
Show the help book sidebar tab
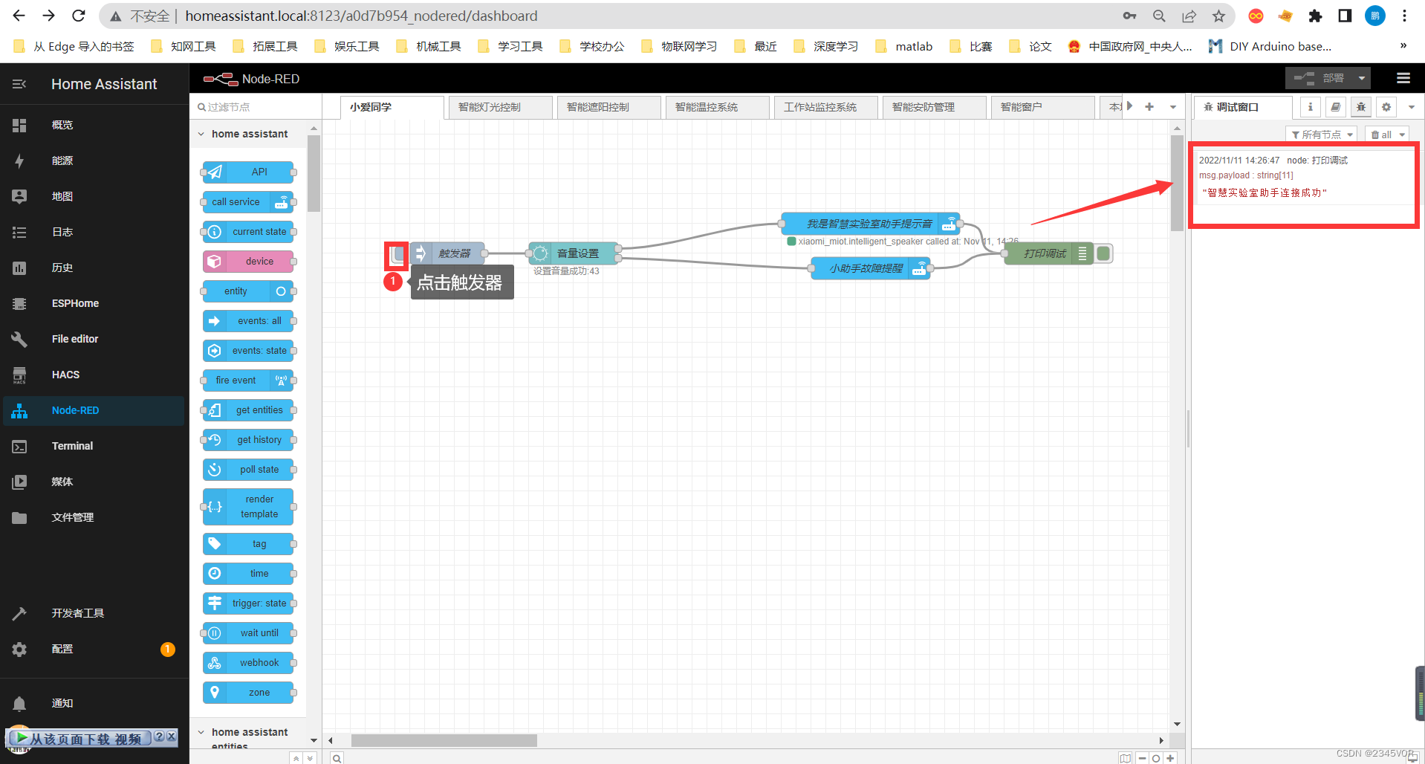pos(1335,107)
